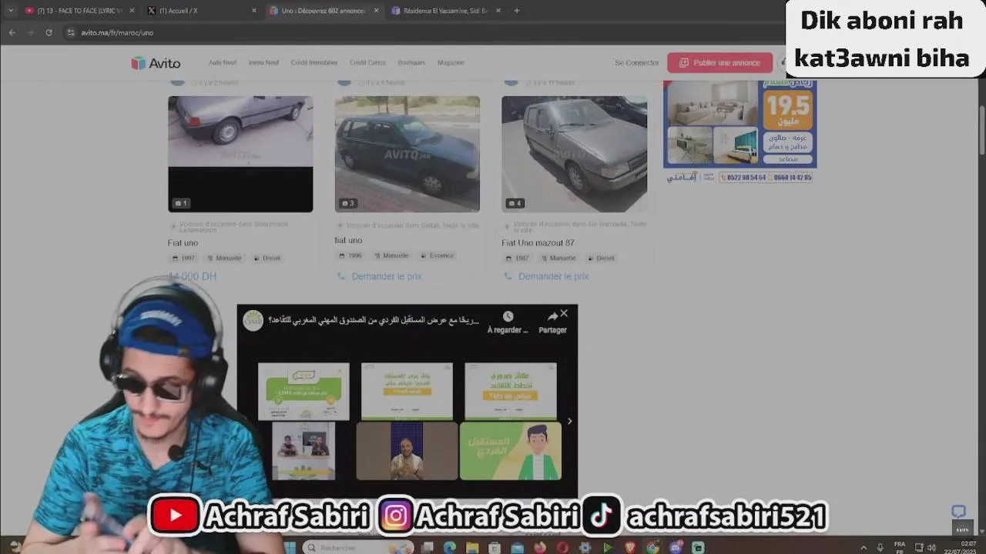This screenshot has width=986, height=554.
Task: Expand the tab search dropdown arrow
Action: [x=10, y=11]
